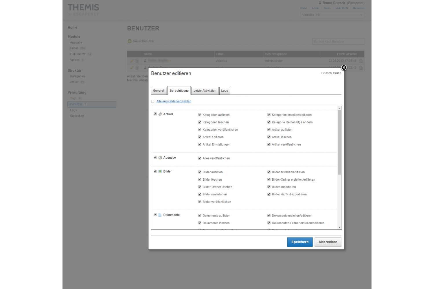
Task: Uncheck the Artikel veröffentlichen permission
Action: pyautogui.click(x=269, y=144)
